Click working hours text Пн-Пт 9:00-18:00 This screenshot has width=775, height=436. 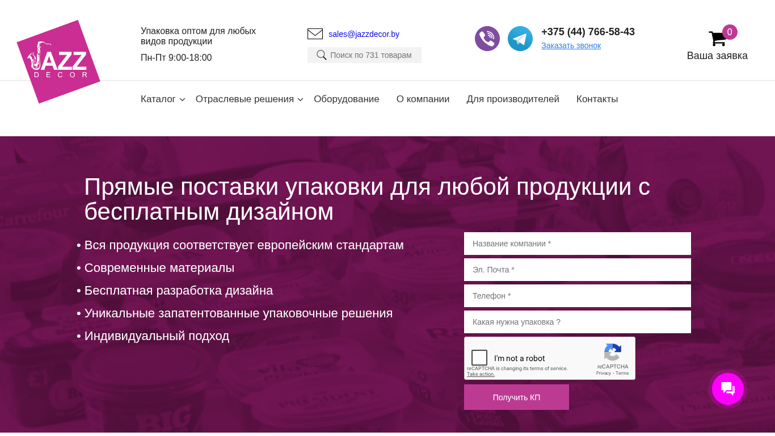pos(176,58)
